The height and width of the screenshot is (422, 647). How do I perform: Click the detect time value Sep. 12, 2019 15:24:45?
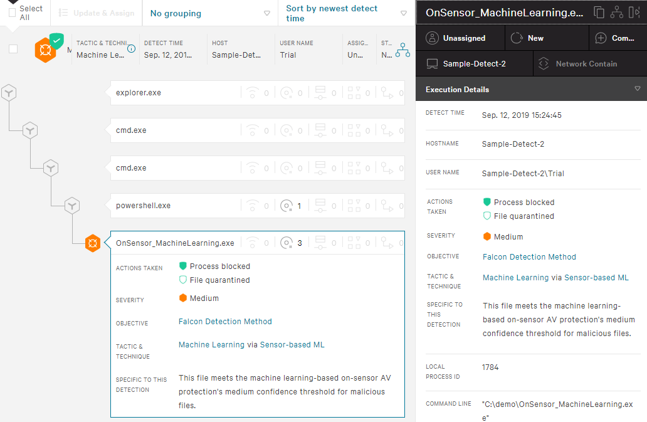point(522,115)
